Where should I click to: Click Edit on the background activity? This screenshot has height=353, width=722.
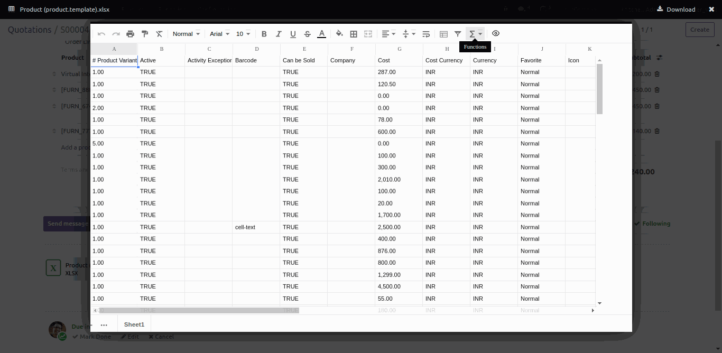(x=130, y=337)
